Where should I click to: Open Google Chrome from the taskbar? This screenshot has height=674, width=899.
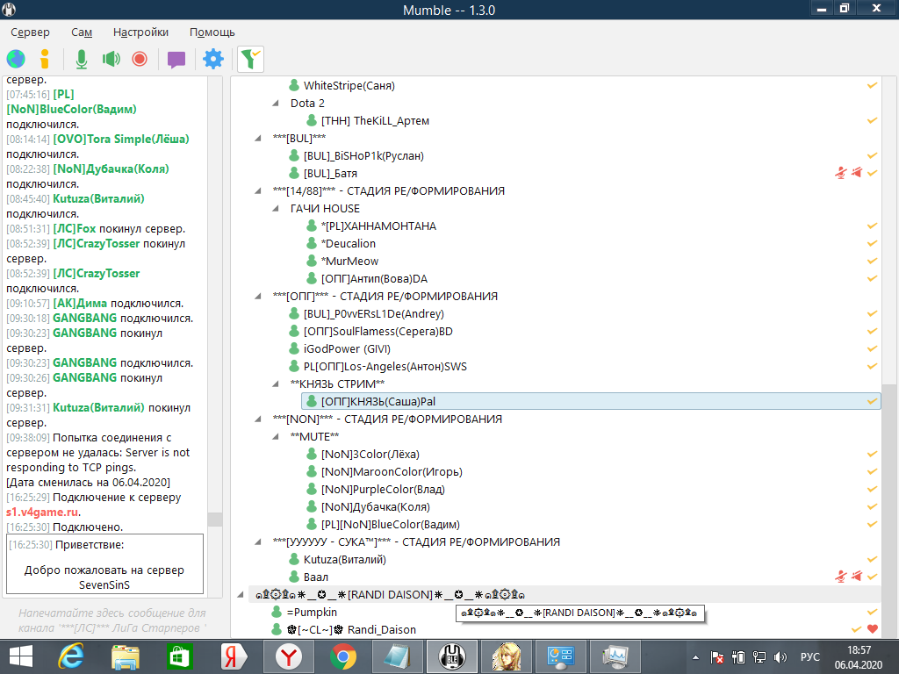[x=343, y=656]
